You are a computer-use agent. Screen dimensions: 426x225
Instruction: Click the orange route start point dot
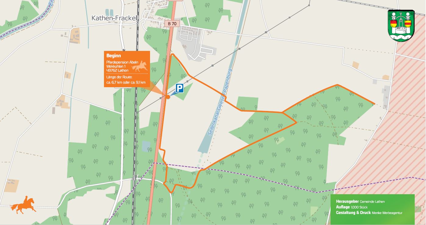click(168, 97)
